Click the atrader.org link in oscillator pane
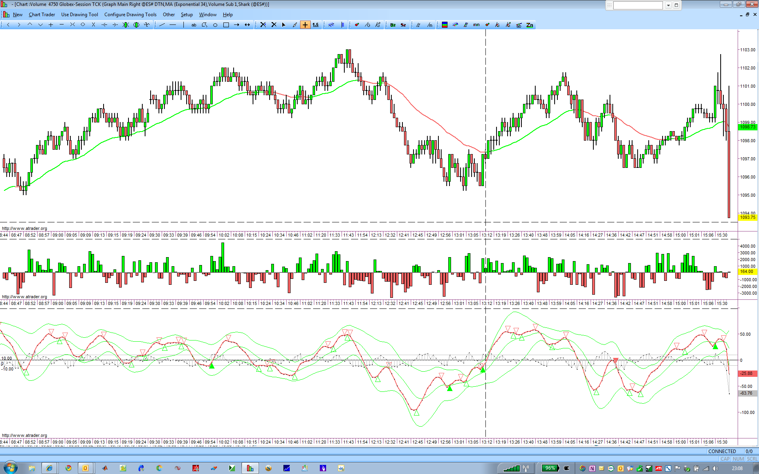759x474 pixels. tap(25, 435)
